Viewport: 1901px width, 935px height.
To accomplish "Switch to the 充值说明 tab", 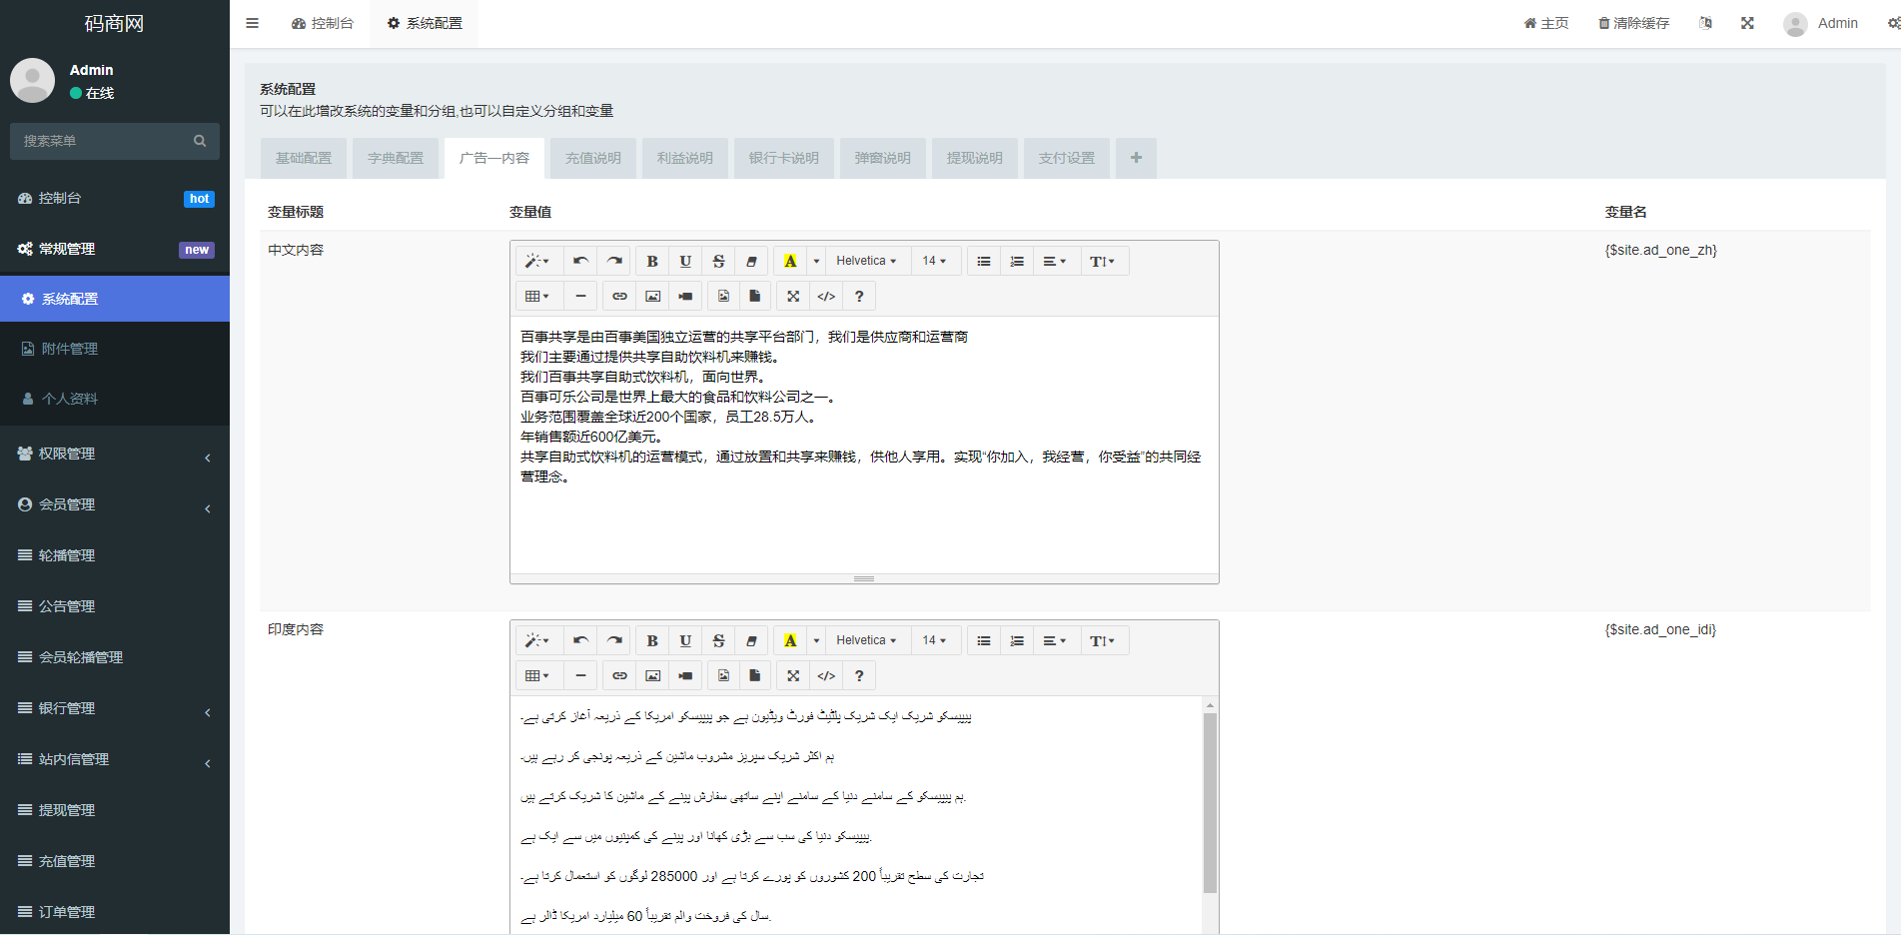I will 592,158.
